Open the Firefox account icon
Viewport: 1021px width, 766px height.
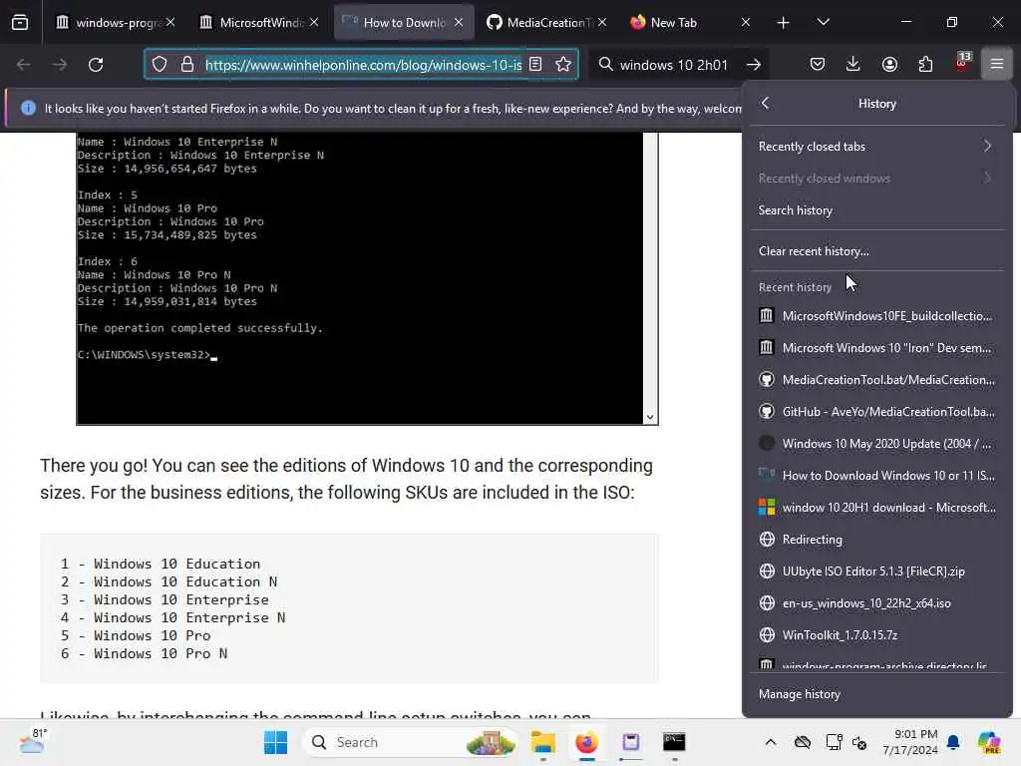889,65
